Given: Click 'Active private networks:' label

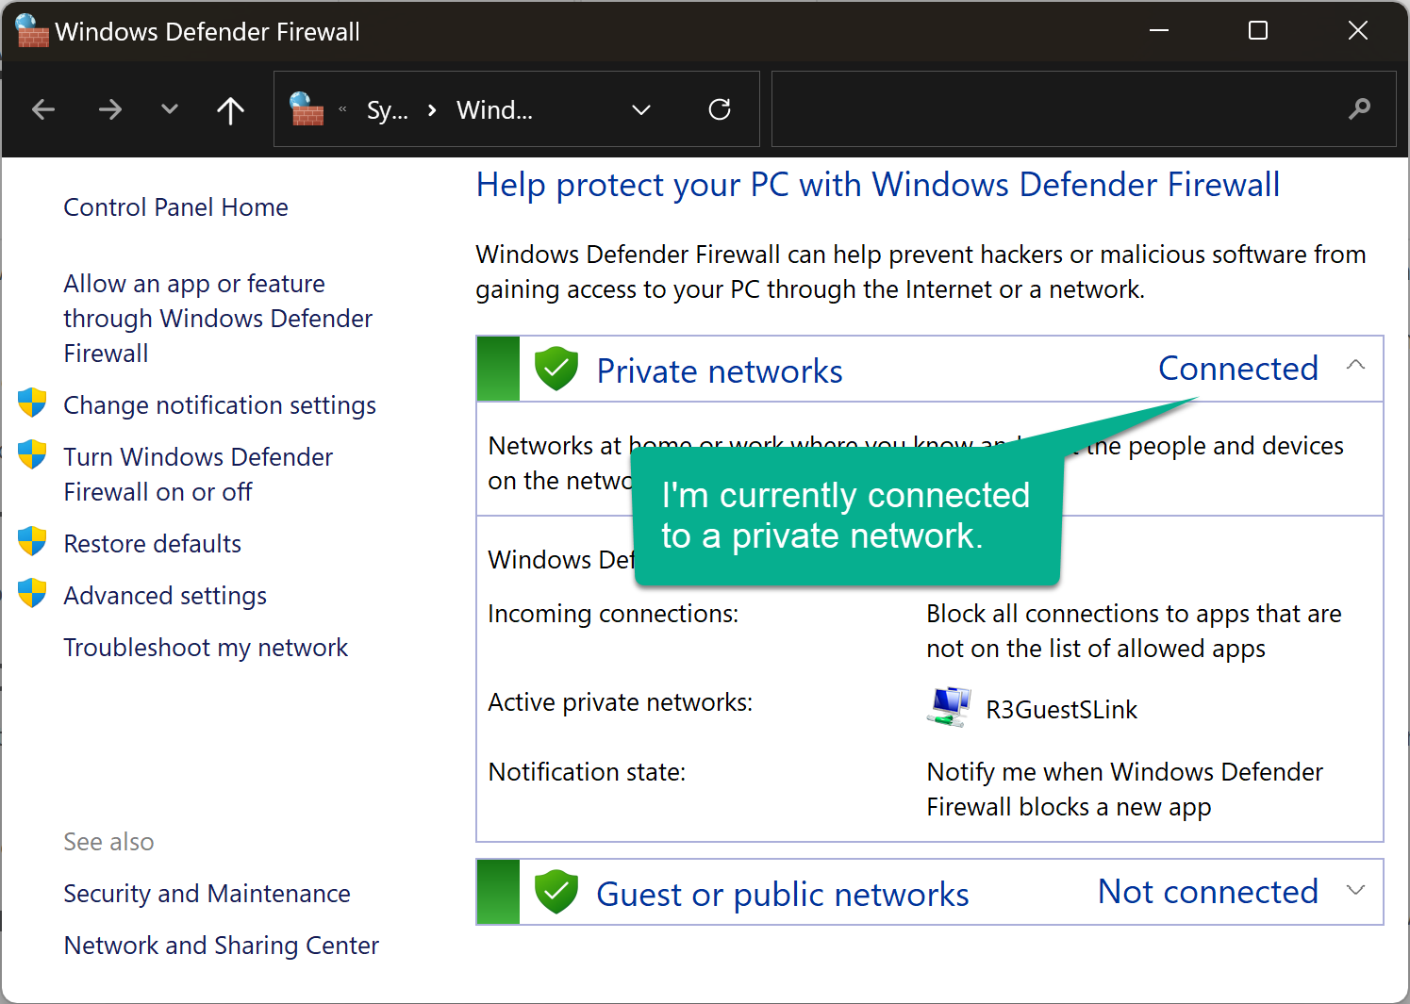Looking at the screenshot, I should [x=620, y=702].
